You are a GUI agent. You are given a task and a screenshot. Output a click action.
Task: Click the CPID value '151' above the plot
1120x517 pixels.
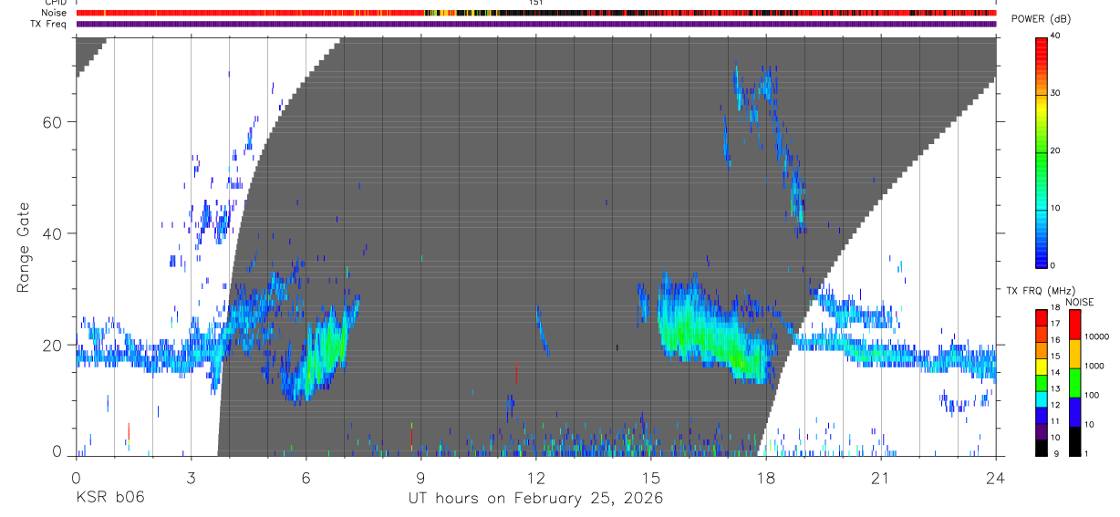[535, 3]
